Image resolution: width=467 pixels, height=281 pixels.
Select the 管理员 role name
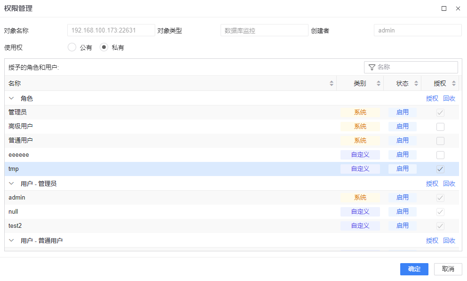coord(17,112)
